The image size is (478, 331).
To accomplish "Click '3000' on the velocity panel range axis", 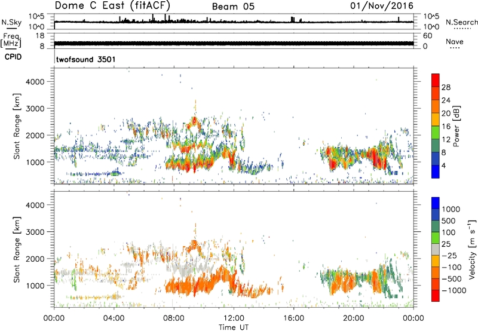I will tap(35, 232).
